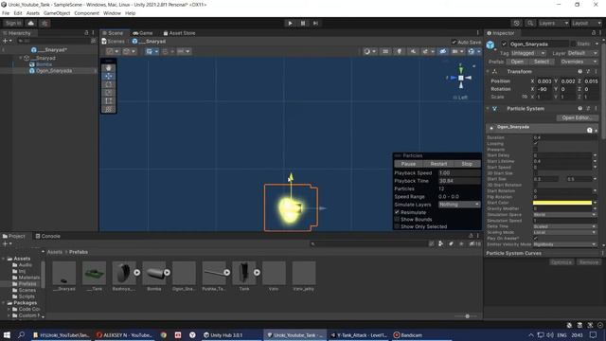This screenshot has width=606, height=341.
Task: Click Open Editor button for Particle System
Action: pos(577,117)
